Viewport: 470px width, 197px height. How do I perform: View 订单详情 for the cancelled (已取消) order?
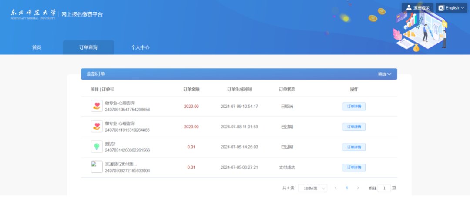tap(354, 107)
